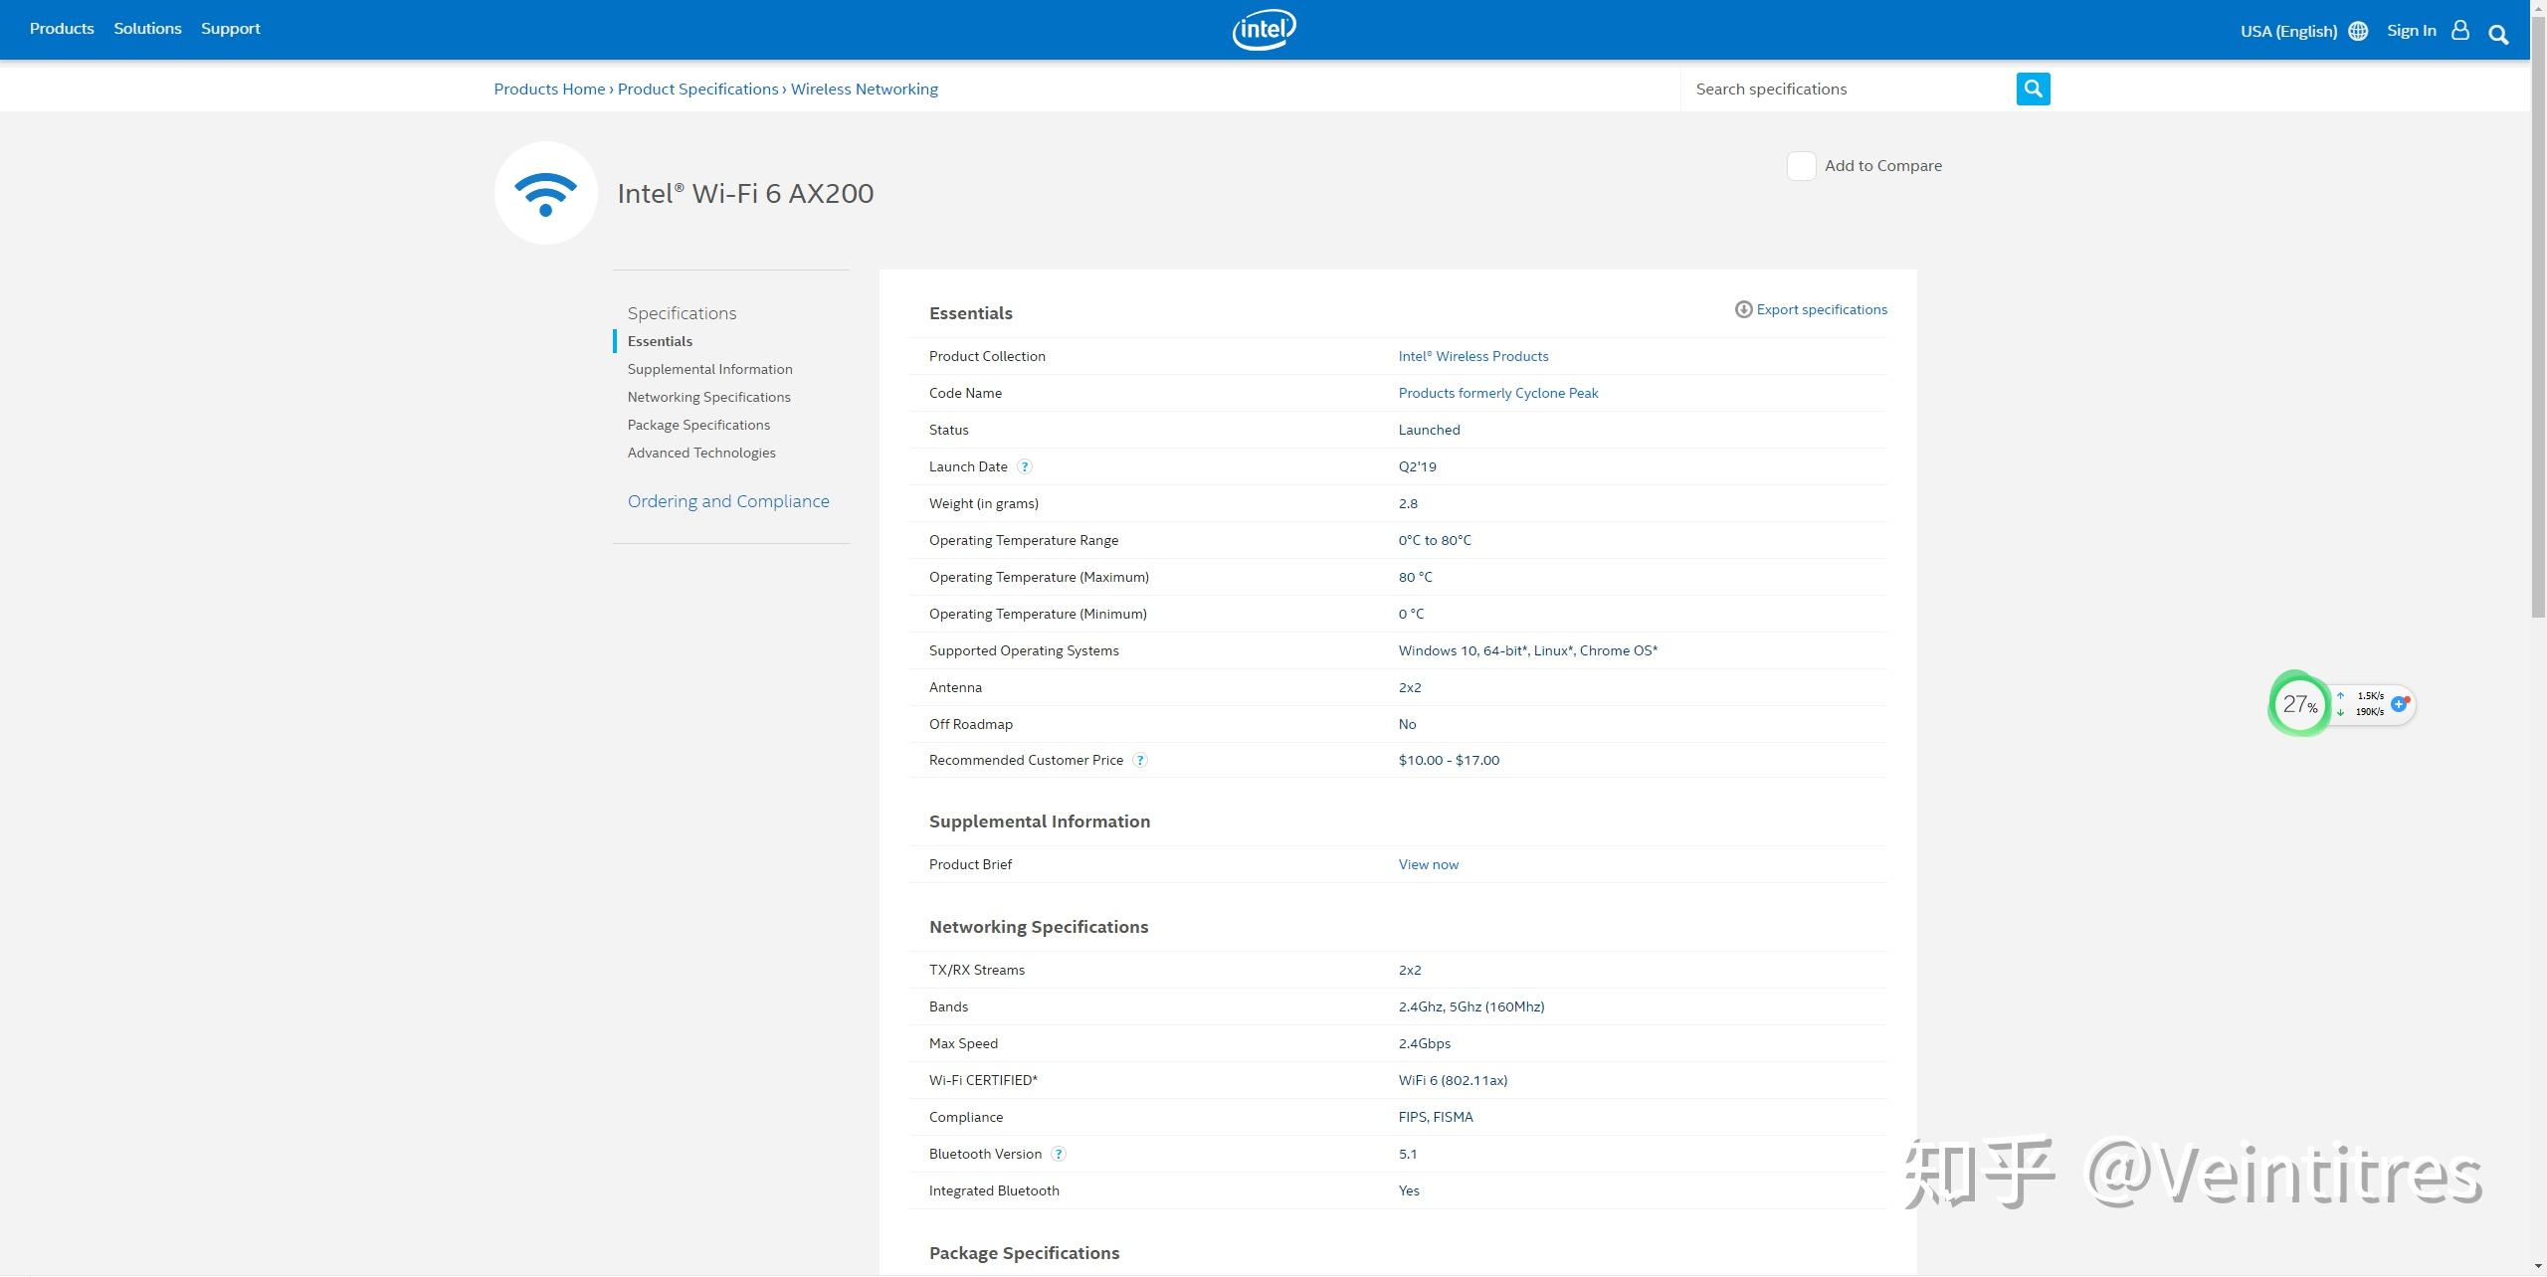
Task: Click the Search specifications input field
Action: [1849, 89]
